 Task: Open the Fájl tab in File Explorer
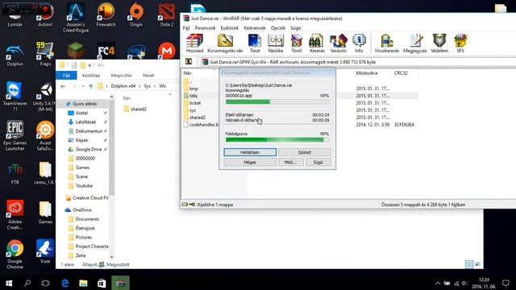(x=66, y=75)
